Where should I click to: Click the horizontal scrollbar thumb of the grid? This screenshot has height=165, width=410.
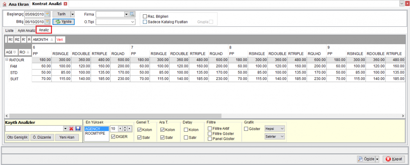pyautogui.click(x=116, y=116)
